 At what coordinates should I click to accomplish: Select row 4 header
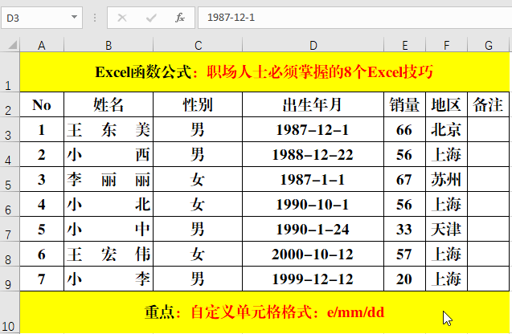pyautogui.click(x=10, y=155)
